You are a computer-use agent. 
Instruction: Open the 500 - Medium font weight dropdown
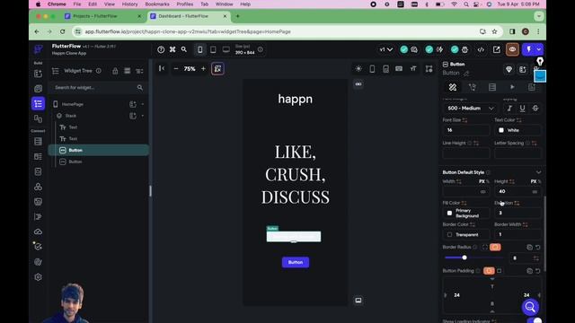pos(471,109)
